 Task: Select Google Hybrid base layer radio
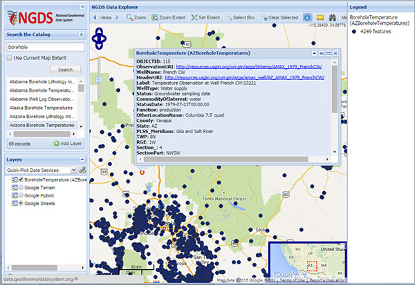[x=21, y=195]
